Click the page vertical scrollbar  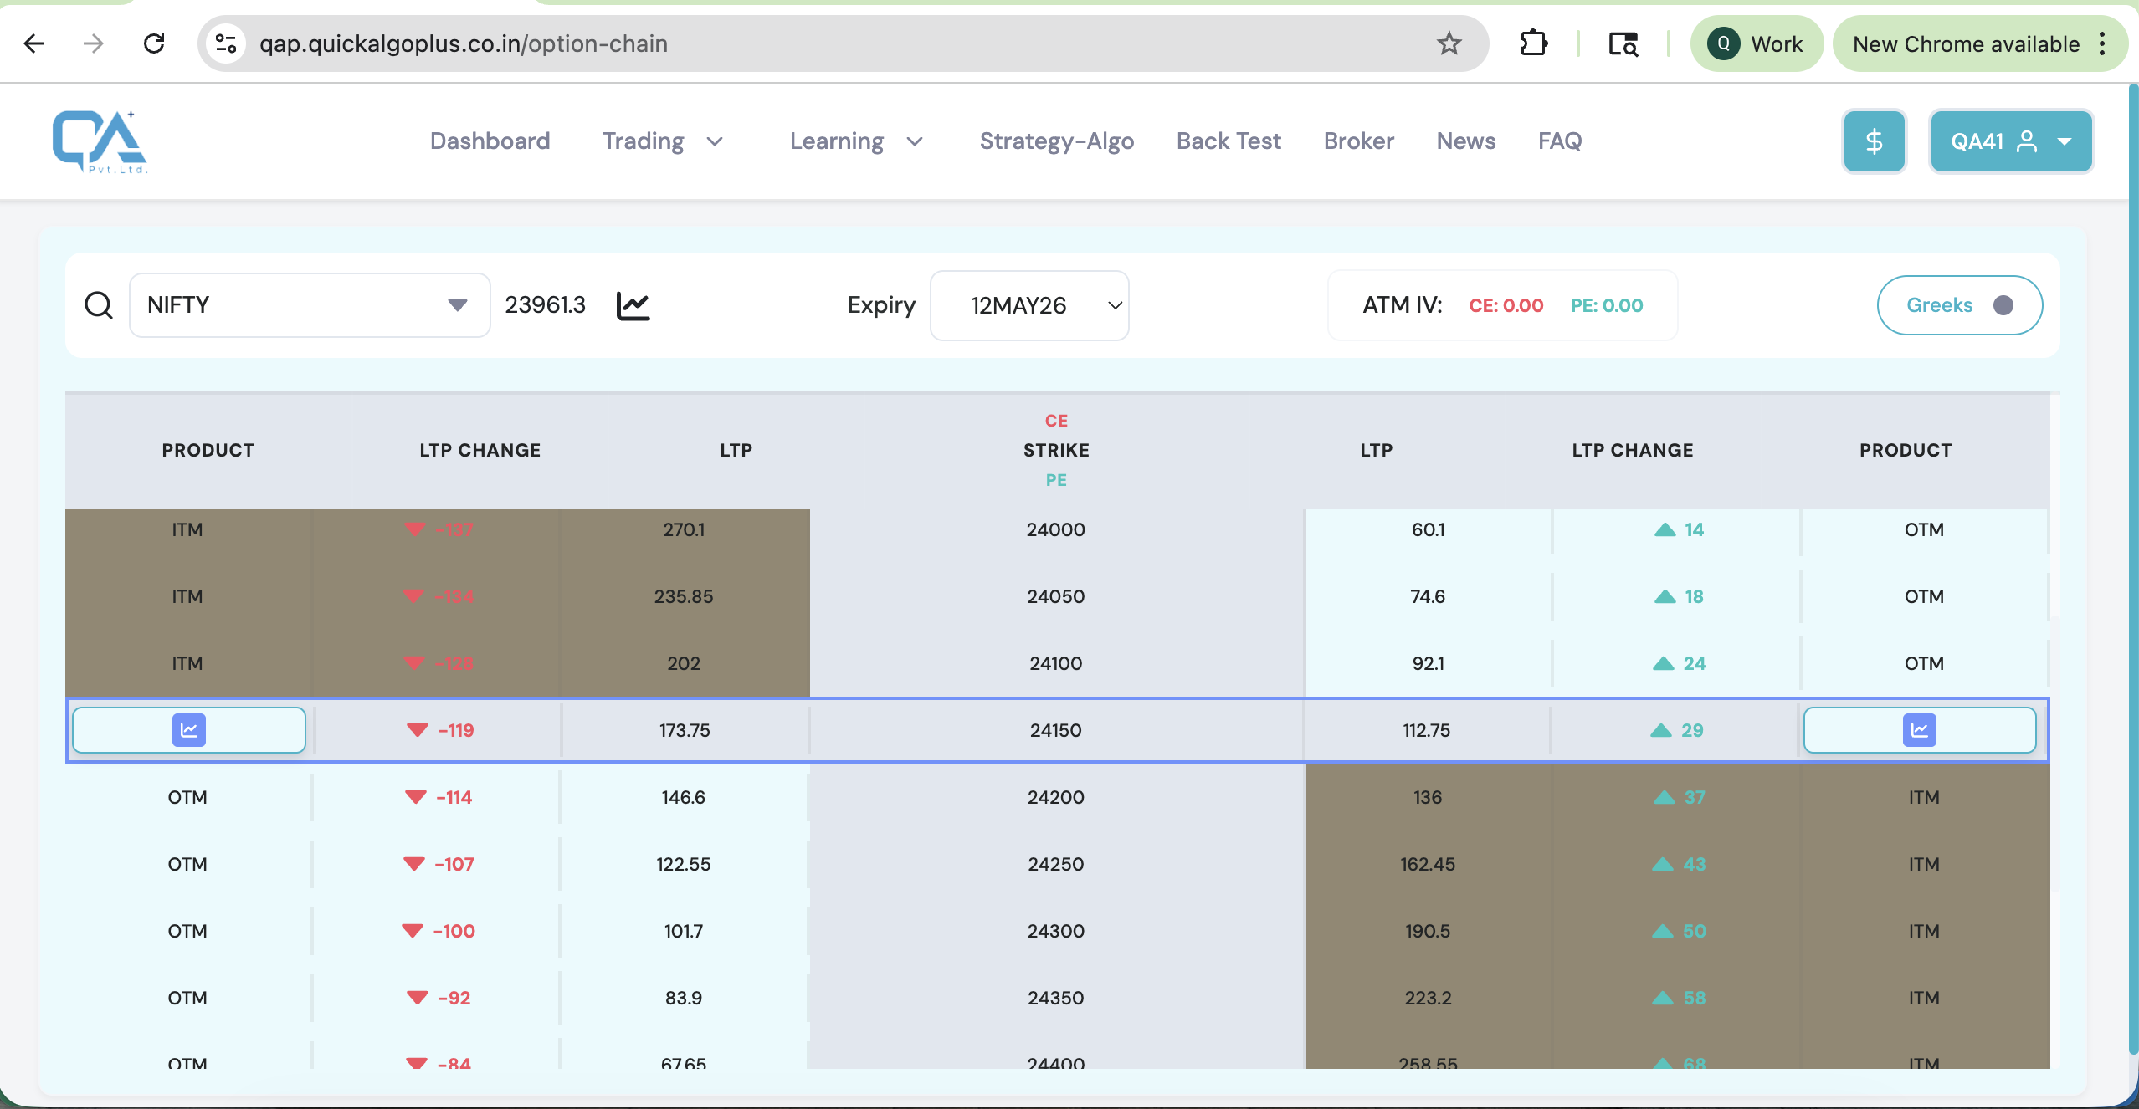point(2132,569)
